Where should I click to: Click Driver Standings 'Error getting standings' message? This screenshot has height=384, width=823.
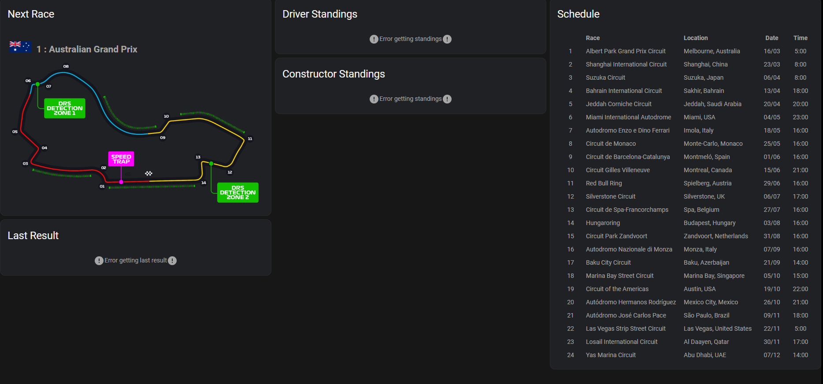pyautogui.click(x=411, y=39)
